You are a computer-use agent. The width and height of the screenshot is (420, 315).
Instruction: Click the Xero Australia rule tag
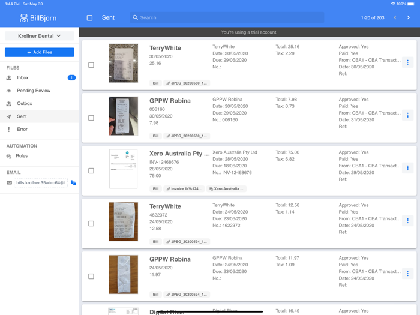tap(226, 188)
